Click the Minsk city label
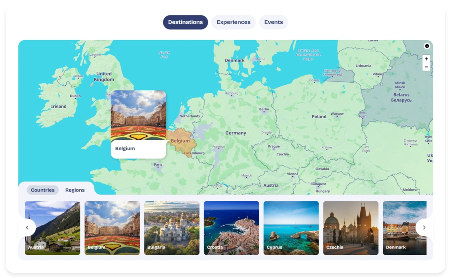Viewport: 451px width, 278px height. click(x=400, y=85)
